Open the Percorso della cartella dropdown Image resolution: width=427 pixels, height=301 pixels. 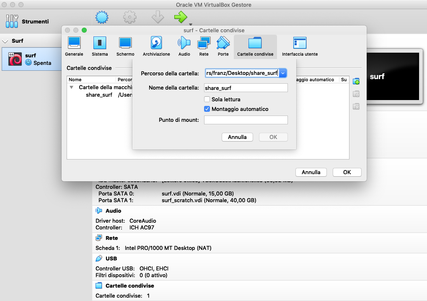pyautogui.click(x=283, y=73)
